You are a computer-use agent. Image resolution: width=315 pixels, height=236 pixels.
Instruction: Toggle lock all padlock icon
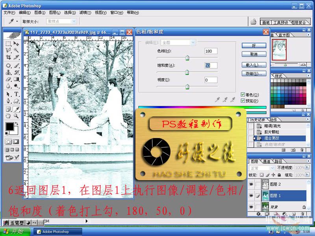(x=279, y=175)
